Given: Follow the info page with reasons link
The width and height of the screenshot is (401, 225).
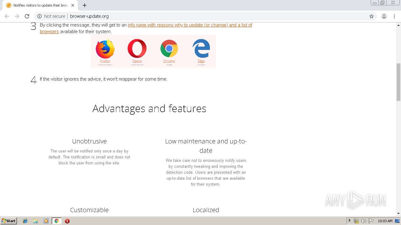Looking at the screenshot, I should pyautogui.click(x=190, y=25).
